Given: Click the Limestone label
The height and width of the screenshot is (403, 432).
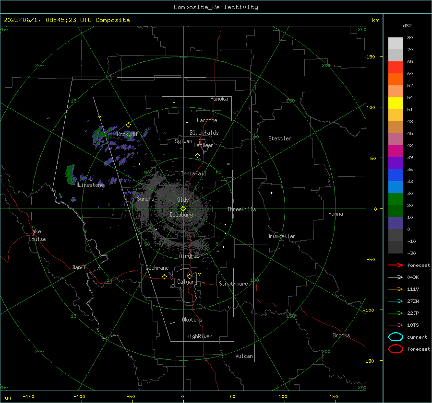Looking at the screenshot, I should (x=91, y=185).
